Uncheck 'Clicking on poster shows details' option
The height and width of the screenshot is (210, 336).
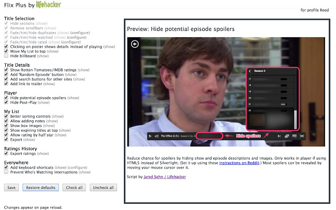[x=6, y=47]
